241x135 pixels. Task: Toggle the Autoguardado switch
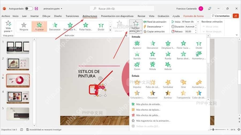pyautogui.click(x=29, y=9)
